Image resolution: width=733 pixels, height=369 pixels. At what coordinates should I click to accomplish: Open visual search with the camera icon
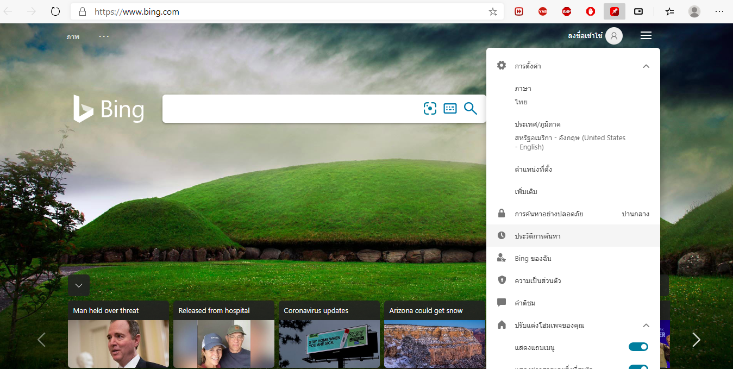point(430,108)
